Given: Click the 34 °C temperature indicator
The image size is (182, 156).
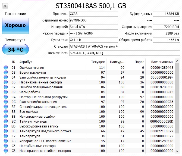Looking at the screenshot, I should [15, 49].
